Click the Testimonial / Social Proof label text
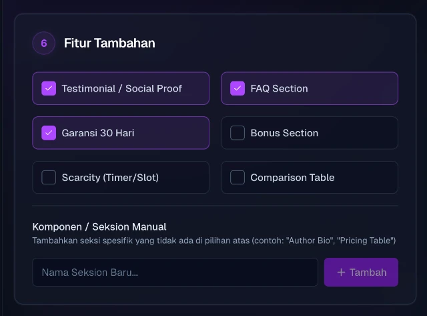Viewport: 427px width, 316px height. [121, 88]
